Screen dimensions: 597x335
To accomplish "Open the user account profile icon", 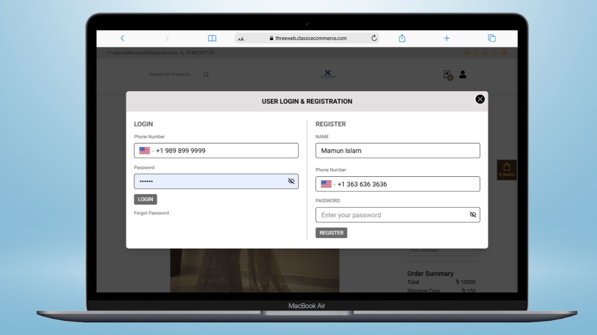I will click(x=463, y=74).
